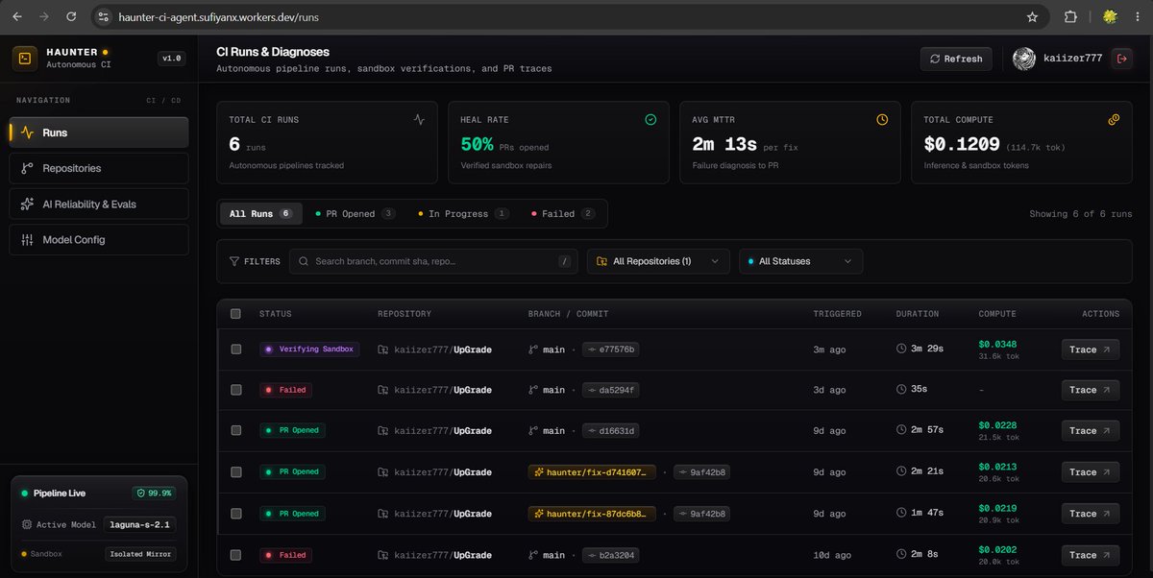This screenshot has width=1153, height=578.
Task: Open the browser extensions puzzle icon
Action: point(1070,16)
